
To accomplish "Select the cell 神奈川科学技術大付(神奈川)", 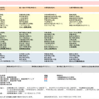I will pos(79,26).
